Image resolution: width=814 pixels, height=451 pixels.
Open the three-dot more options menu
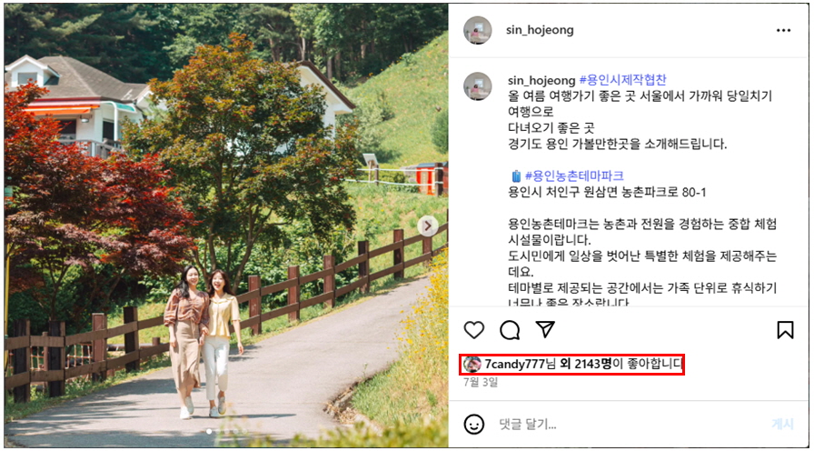(783, 31)
